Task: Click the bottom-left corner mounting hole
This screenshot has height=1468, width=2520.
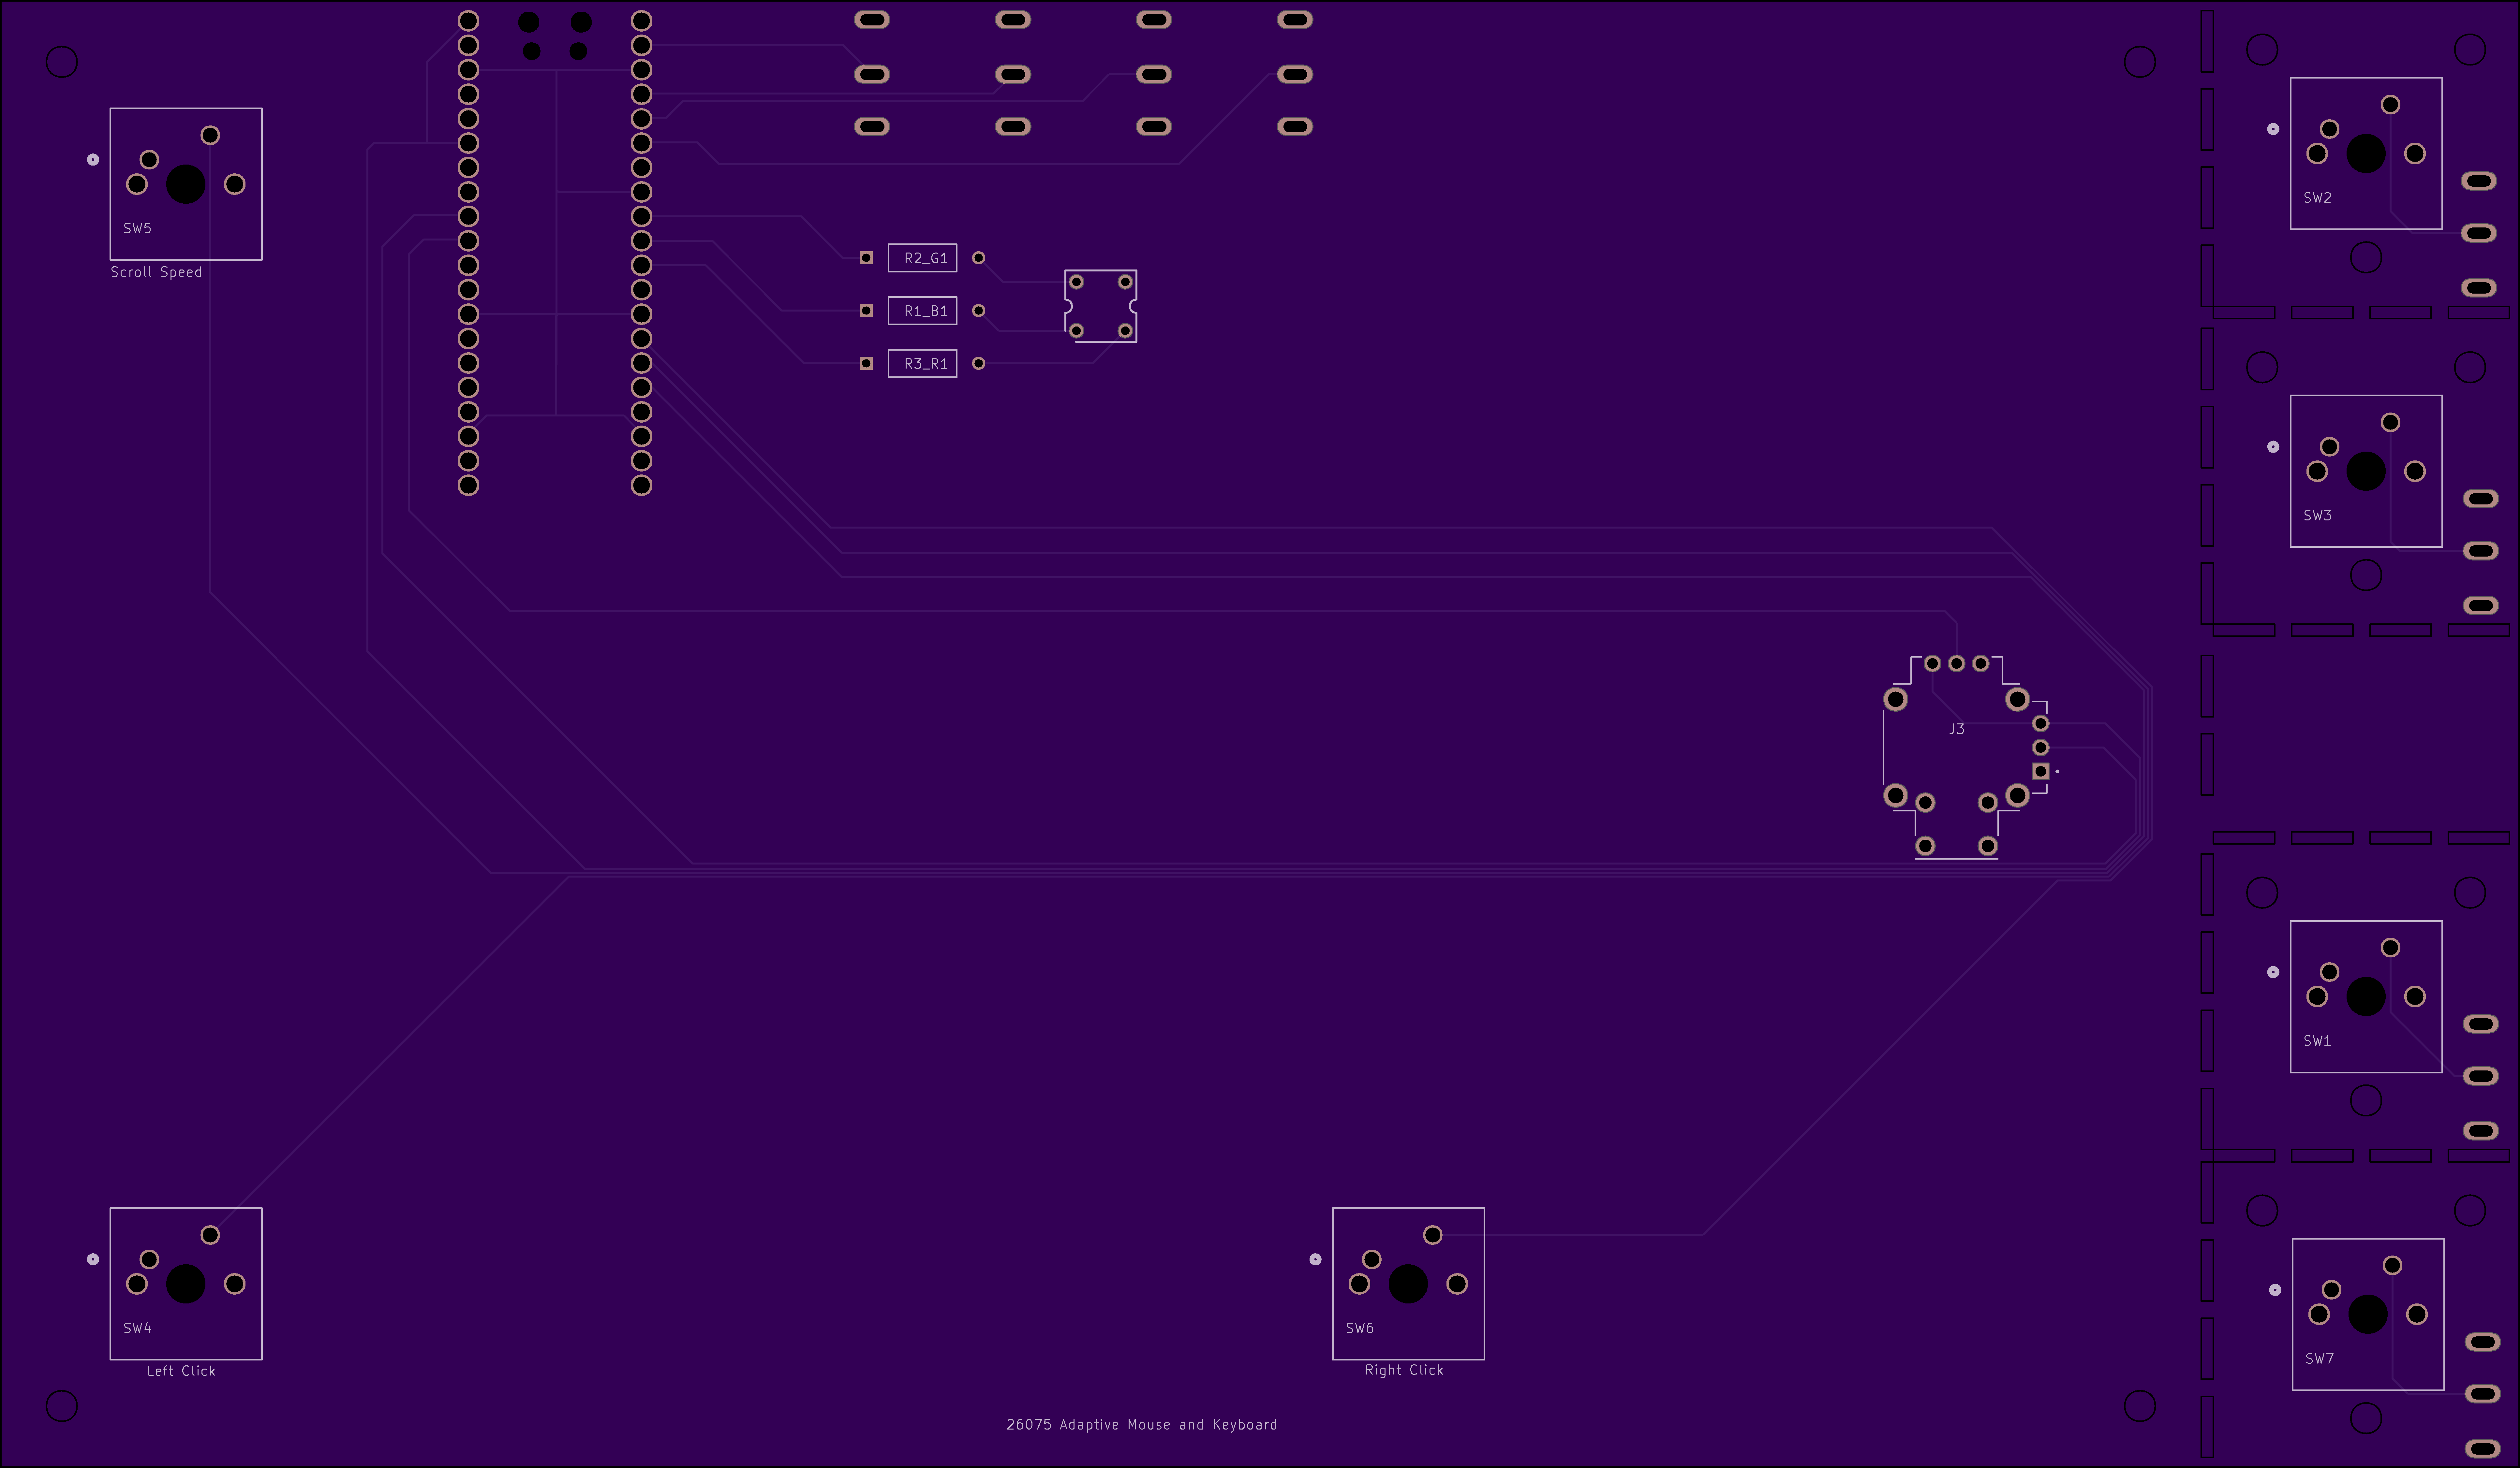Action: coord(62,1406)
